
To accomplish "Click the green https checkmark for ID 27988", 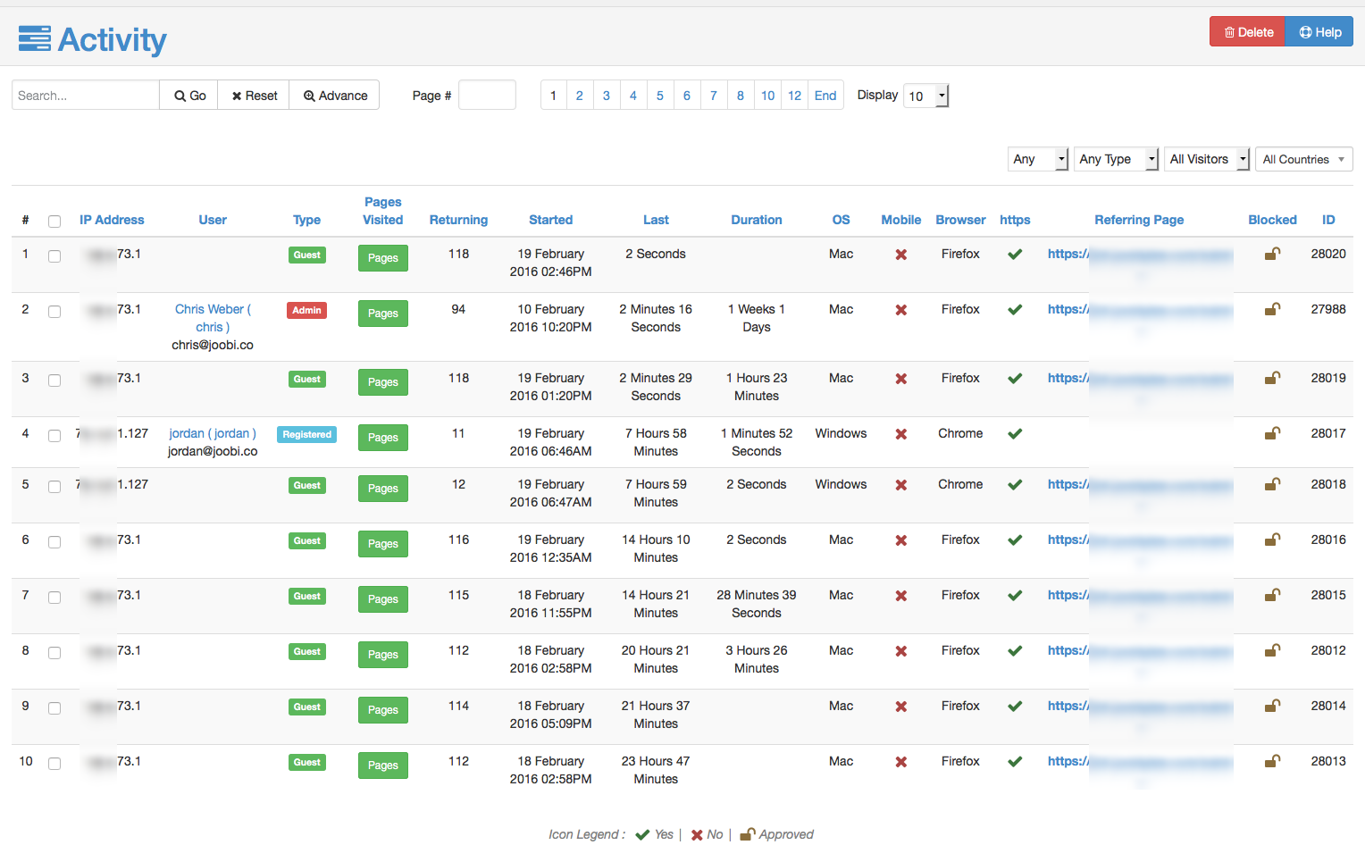I will coord(1015,310).
